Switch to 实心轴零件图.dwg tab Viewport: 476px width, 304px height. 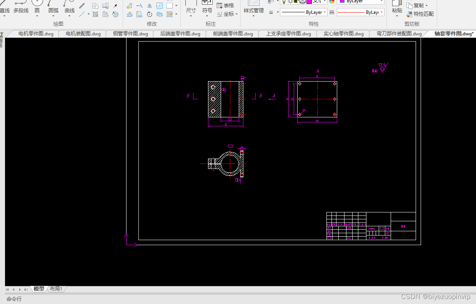[x=343, y=34]
